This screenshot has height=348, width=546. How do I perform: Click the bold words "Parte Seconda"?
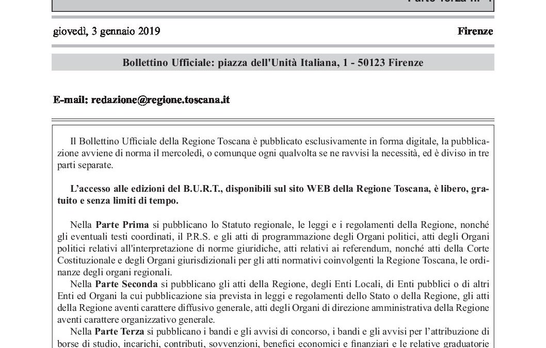[126, 284]
